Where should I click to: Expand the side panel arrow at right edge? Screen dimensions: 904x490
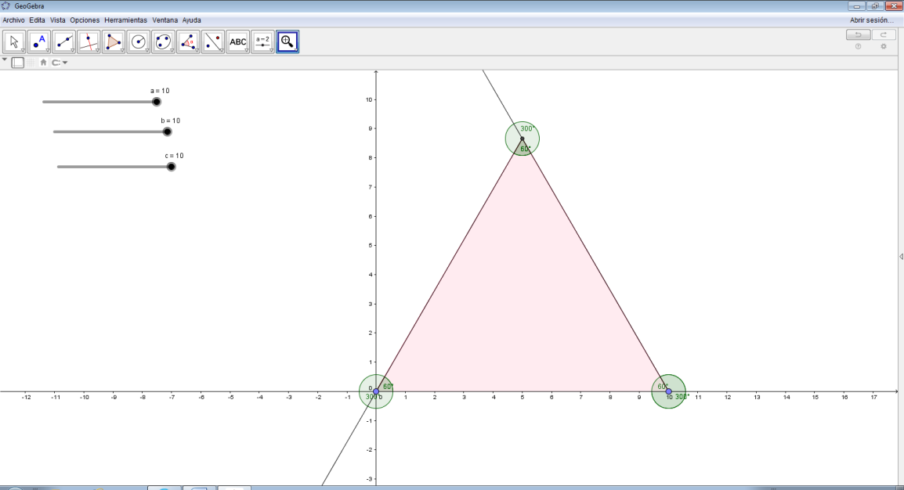(901, 256)
